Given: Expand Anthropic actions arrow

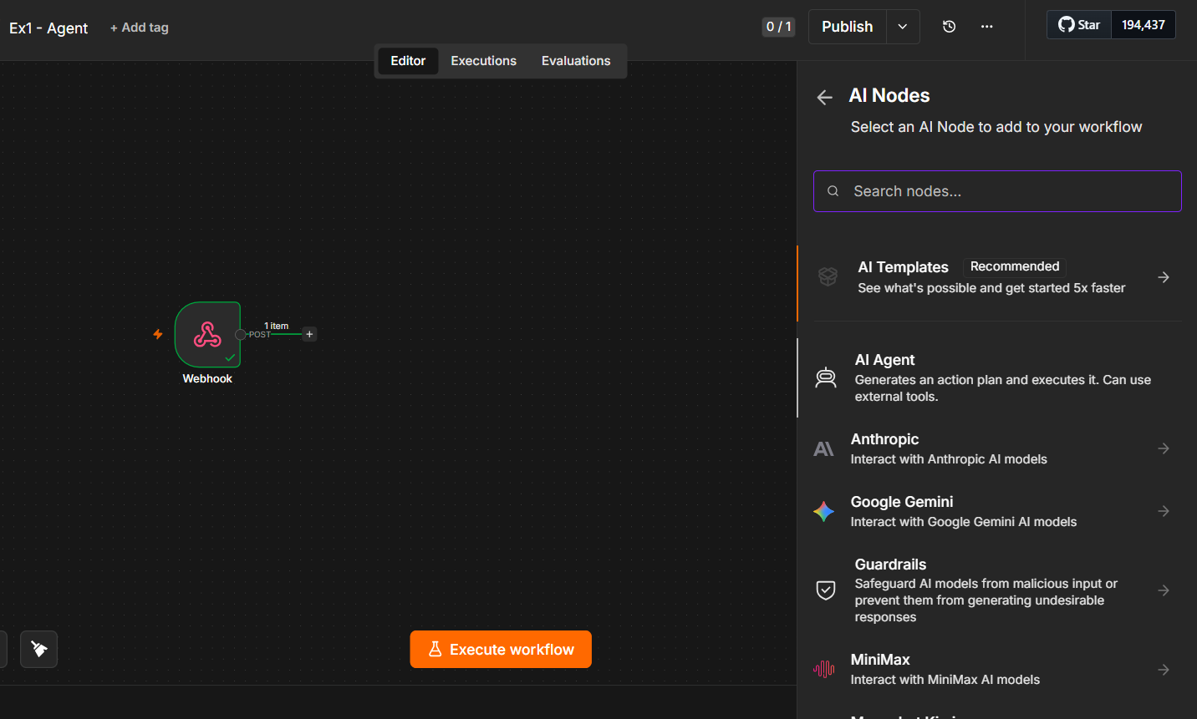Looking at the screenshot, I should (x=1164, y=448).
